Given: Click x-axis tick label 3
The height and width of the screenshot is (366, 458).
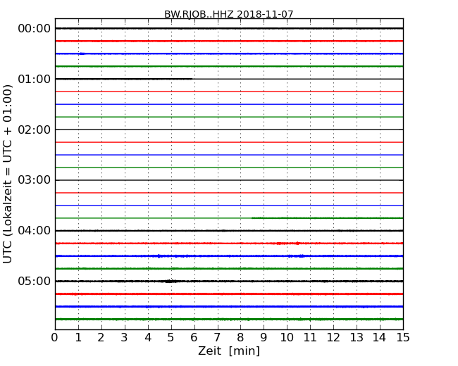Looking at the screenshot, I should (125, 338).
